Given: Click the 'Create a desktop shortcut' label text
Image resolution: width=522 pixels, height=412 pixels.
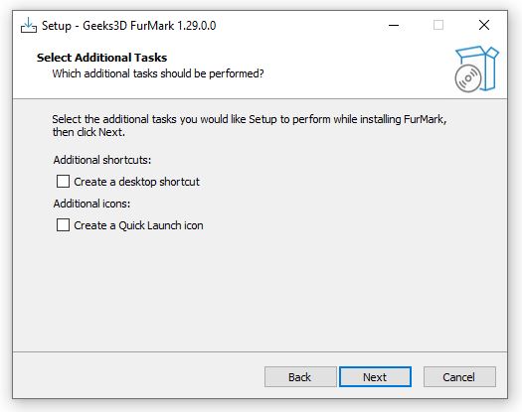Looking at the screenshot, I should tap(136, 182).
